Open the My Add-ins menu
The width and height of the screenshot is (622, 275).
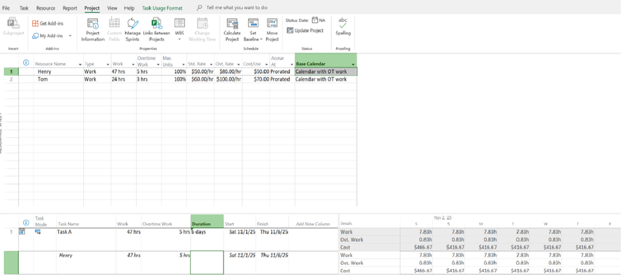coord(52,36)
